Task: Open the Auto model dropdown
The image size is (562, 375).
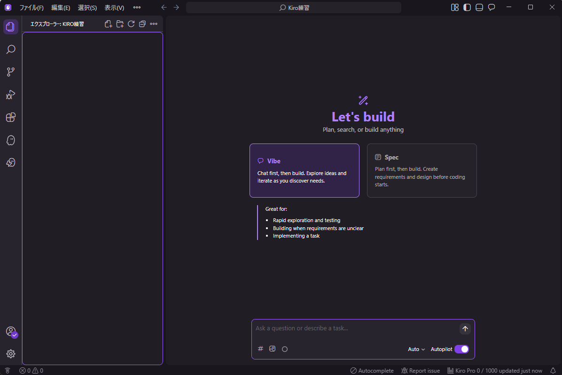Action: [x=416, y=349]
